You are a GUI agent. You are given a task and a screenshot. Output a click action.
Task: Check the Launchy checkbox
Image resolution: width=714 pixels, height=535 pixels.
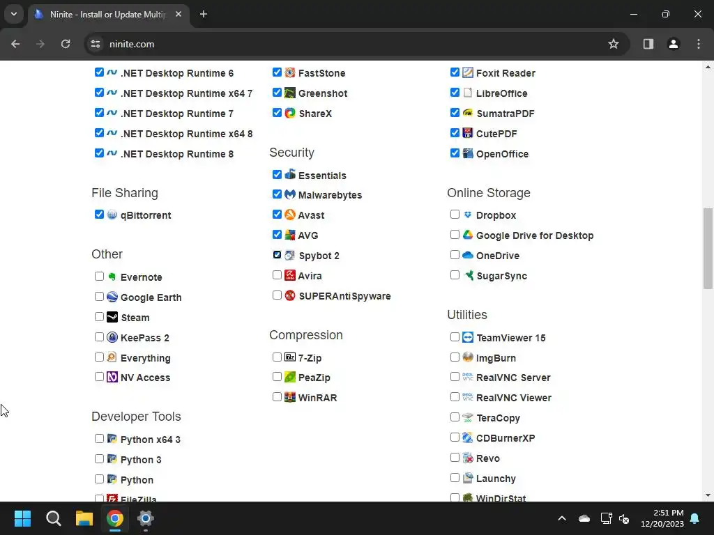pos(455,478)
